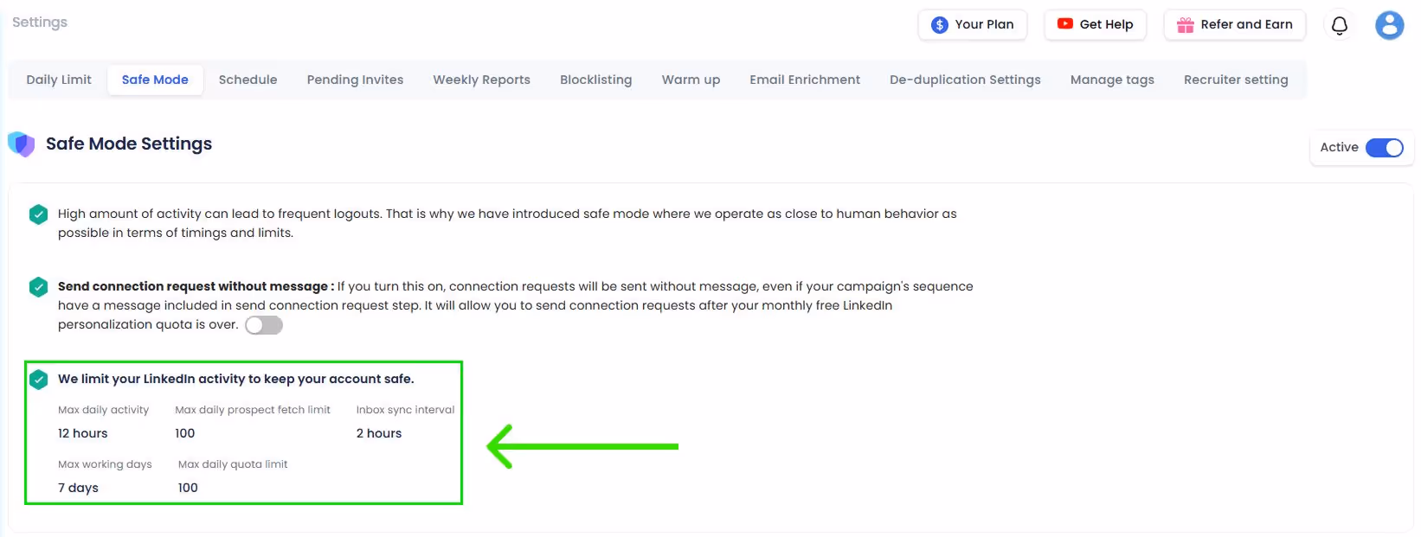This screenshot has height=537, width=1421.
Task: Open the notifications bell icon
Action: coord(1339,25)
